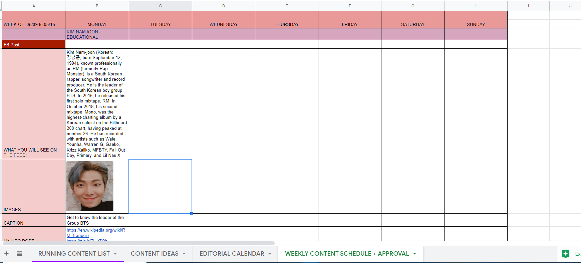The height and width of the screenshot is (263, 581).
Task: Select the CAPTION row label
Action: click(34, 220)
